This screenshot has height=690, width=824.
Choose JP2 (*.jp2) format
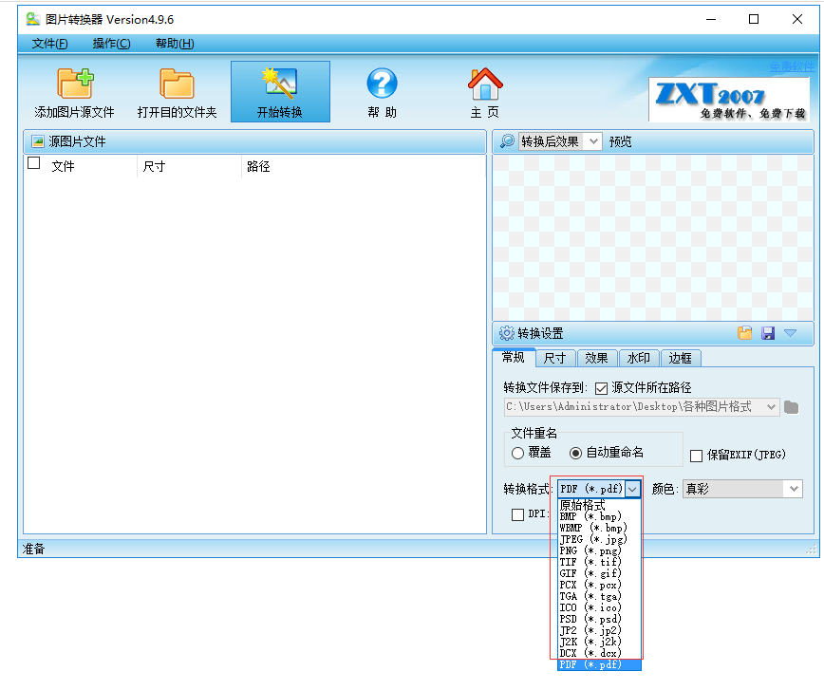click(x=599, y=630)
